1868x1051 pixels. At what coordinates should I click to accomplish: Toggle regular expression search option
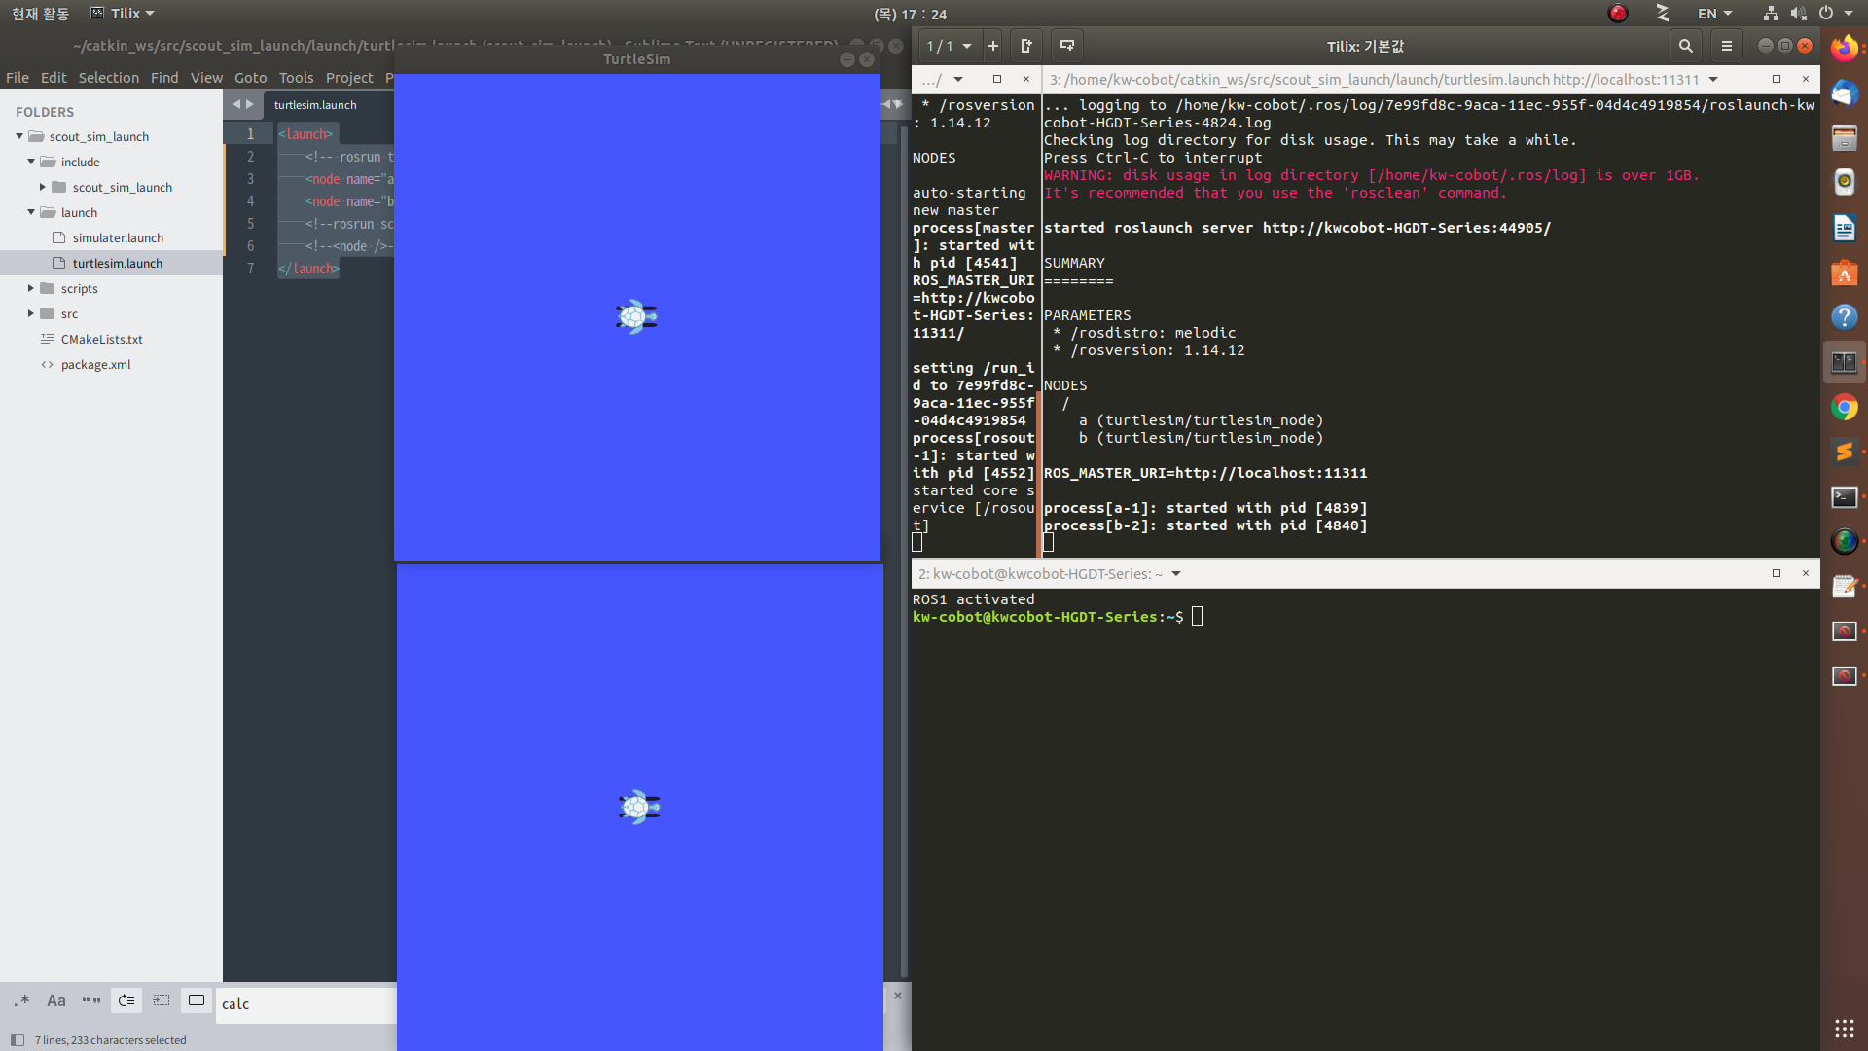[22, 1000]
